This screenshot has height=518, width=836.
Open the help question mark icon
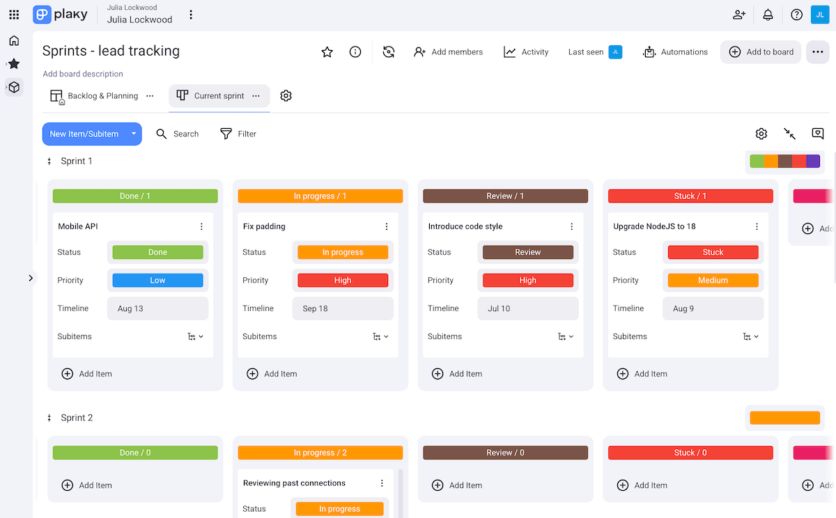pos(796,14)
